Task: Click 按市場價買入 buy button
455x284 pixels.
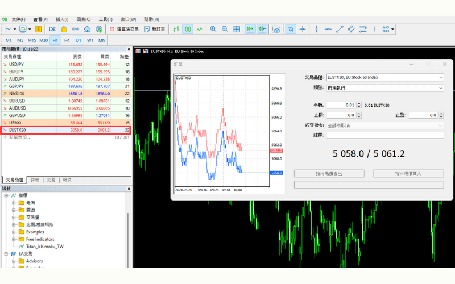Action: 408,173
